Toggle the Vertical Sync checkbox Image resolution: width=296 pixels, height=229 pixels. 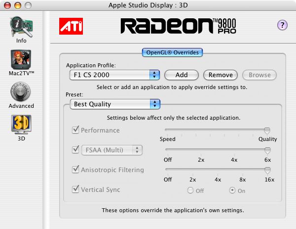[x=75, y=189]
